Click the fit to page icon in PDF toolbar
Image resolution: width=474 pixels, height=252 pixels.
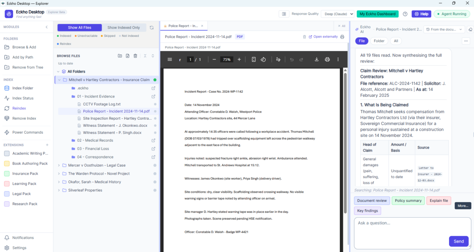[x=254, y=59]
